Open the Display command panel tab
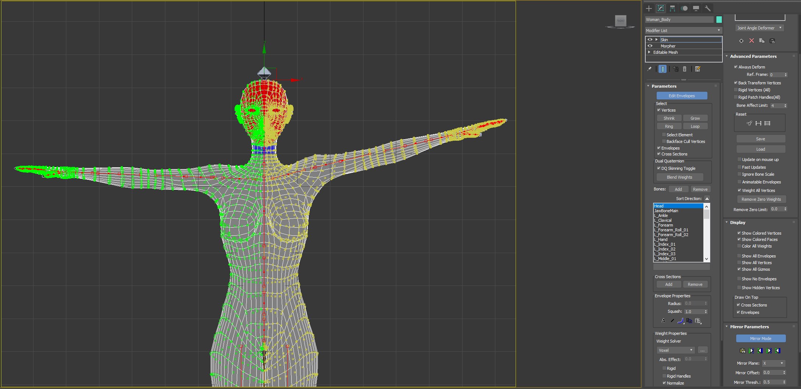801x389 pixels. pyautogui.click(x=696, y=8)
